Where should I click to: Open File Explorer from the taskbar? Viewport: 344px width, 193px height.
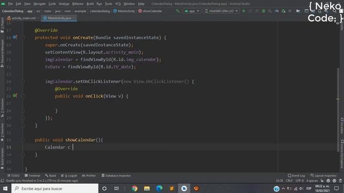[147, 188]
